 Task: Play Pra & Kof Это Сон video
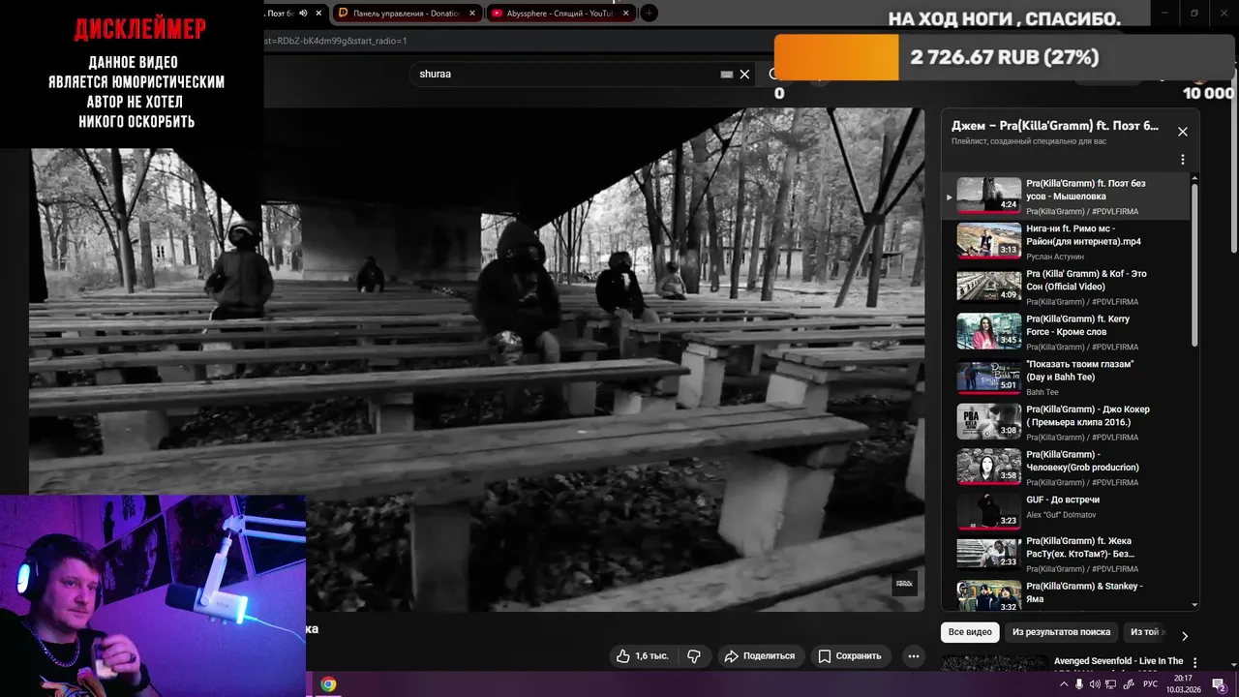pyautogui.click(x=1065, y=287)
